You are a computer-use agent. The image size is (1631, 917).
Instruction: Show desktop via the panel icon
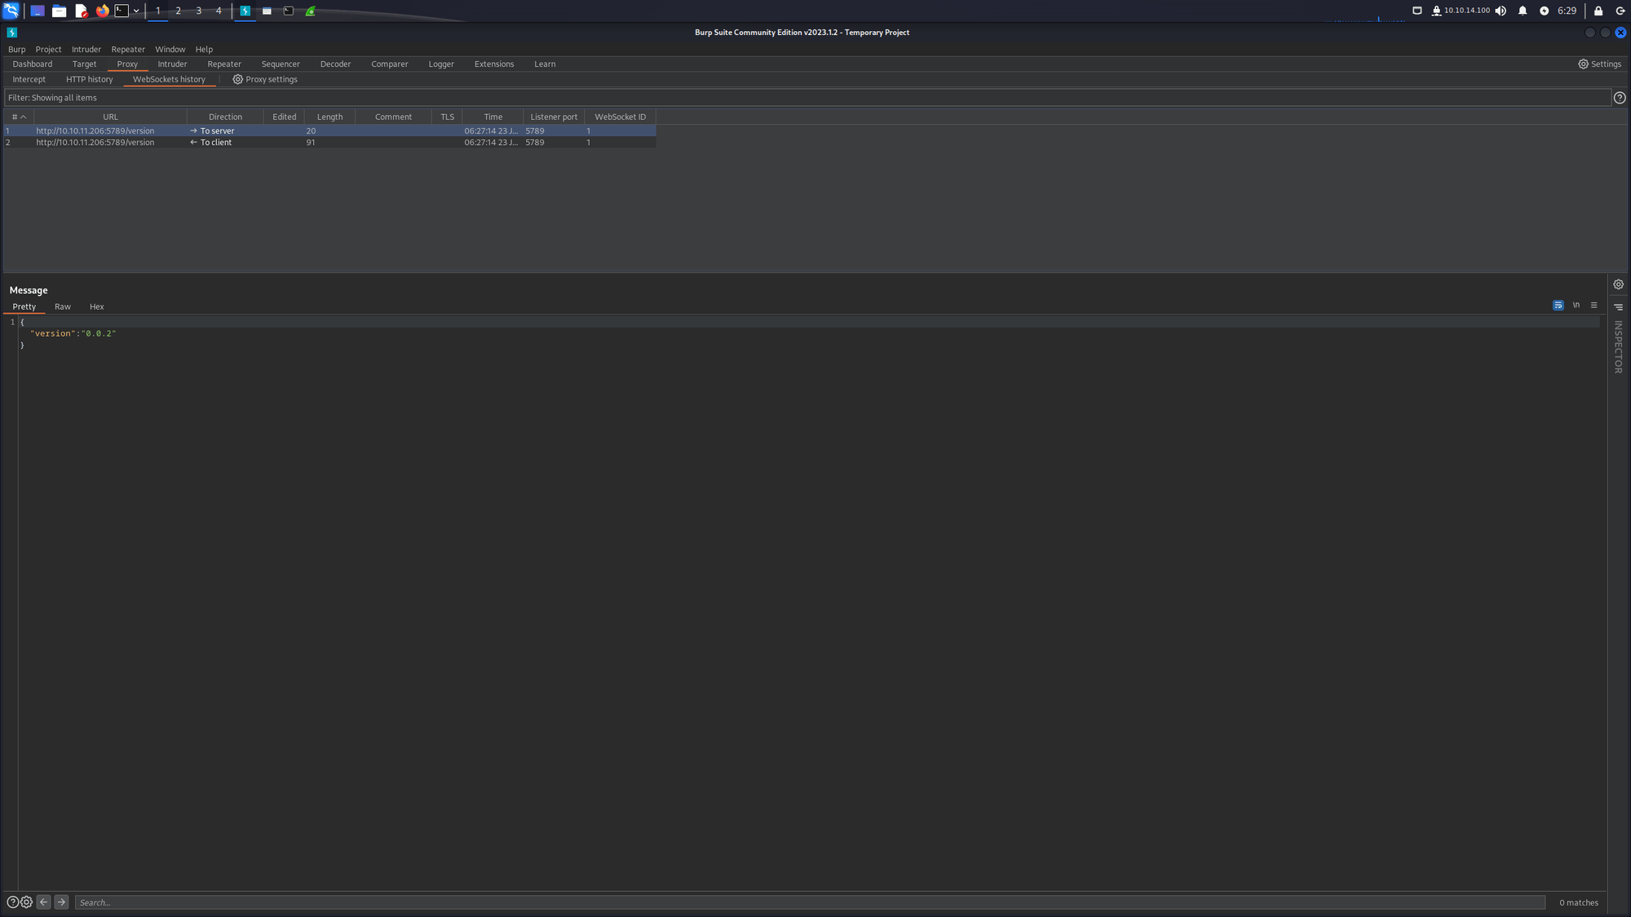(38, 11)
